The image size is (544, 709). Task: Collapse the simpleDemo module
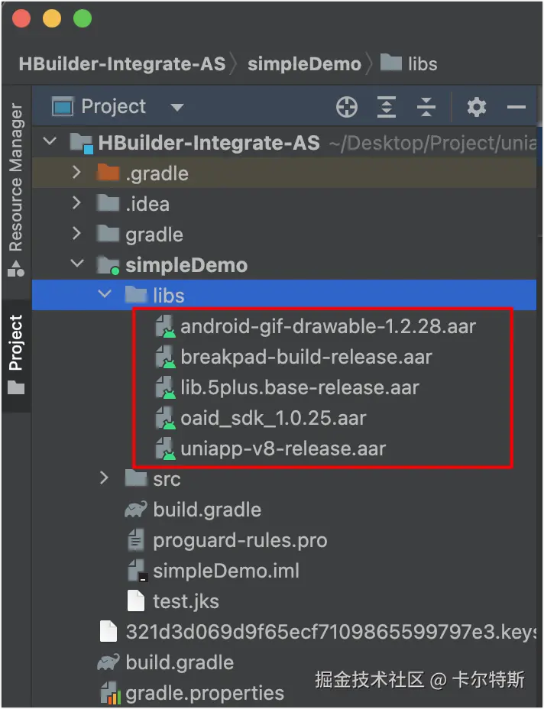click(x=76, y=265)
